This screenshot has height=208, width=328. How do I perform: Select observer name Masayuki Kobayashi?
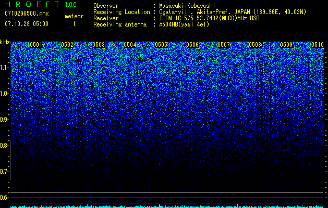point(187,6)
